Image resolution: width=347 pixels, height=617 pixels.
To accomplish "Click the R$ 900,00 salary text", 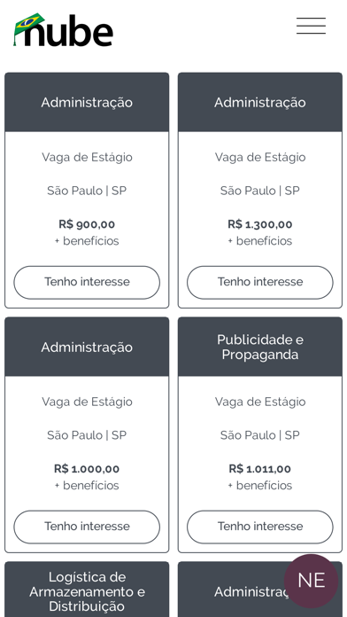I will click(87, 224).
